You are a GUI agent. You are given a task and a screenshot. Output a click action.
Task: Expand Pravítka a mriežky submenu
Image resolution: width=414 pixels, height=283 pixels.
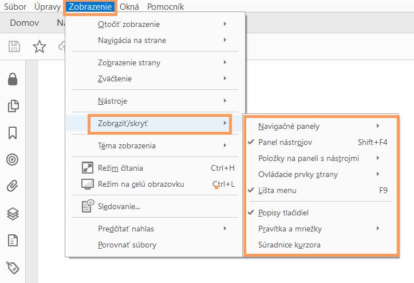click(290, 229)
